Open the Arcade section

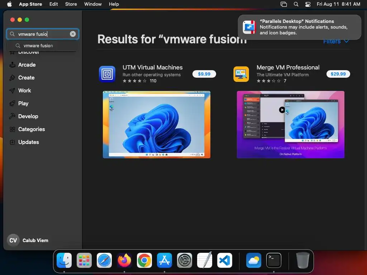click(27, 65)
